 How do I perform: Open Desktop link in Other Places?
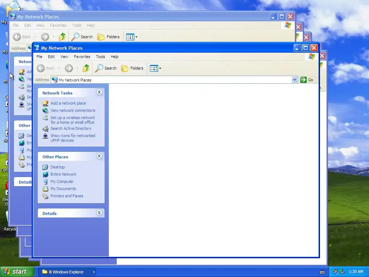click(x=57, y=167)
